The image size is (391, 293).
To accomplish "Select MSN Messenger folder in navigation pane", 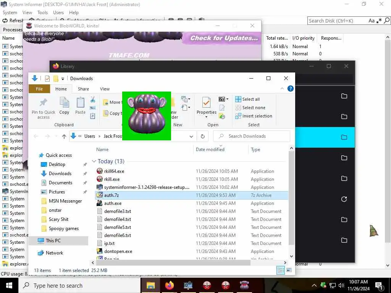I will (65, 201).
